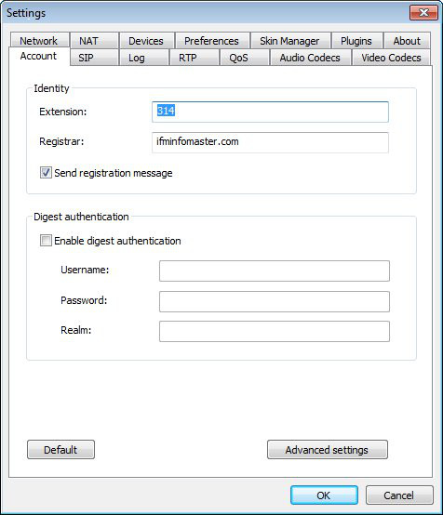Image resolution: width=443 pixels, height=515 pixels.
Task: Open Advanced settings
Action: pos(328,449)
